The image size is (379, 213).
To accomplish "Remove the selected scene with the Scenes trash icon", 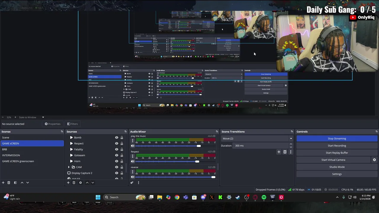I will 9,183.
